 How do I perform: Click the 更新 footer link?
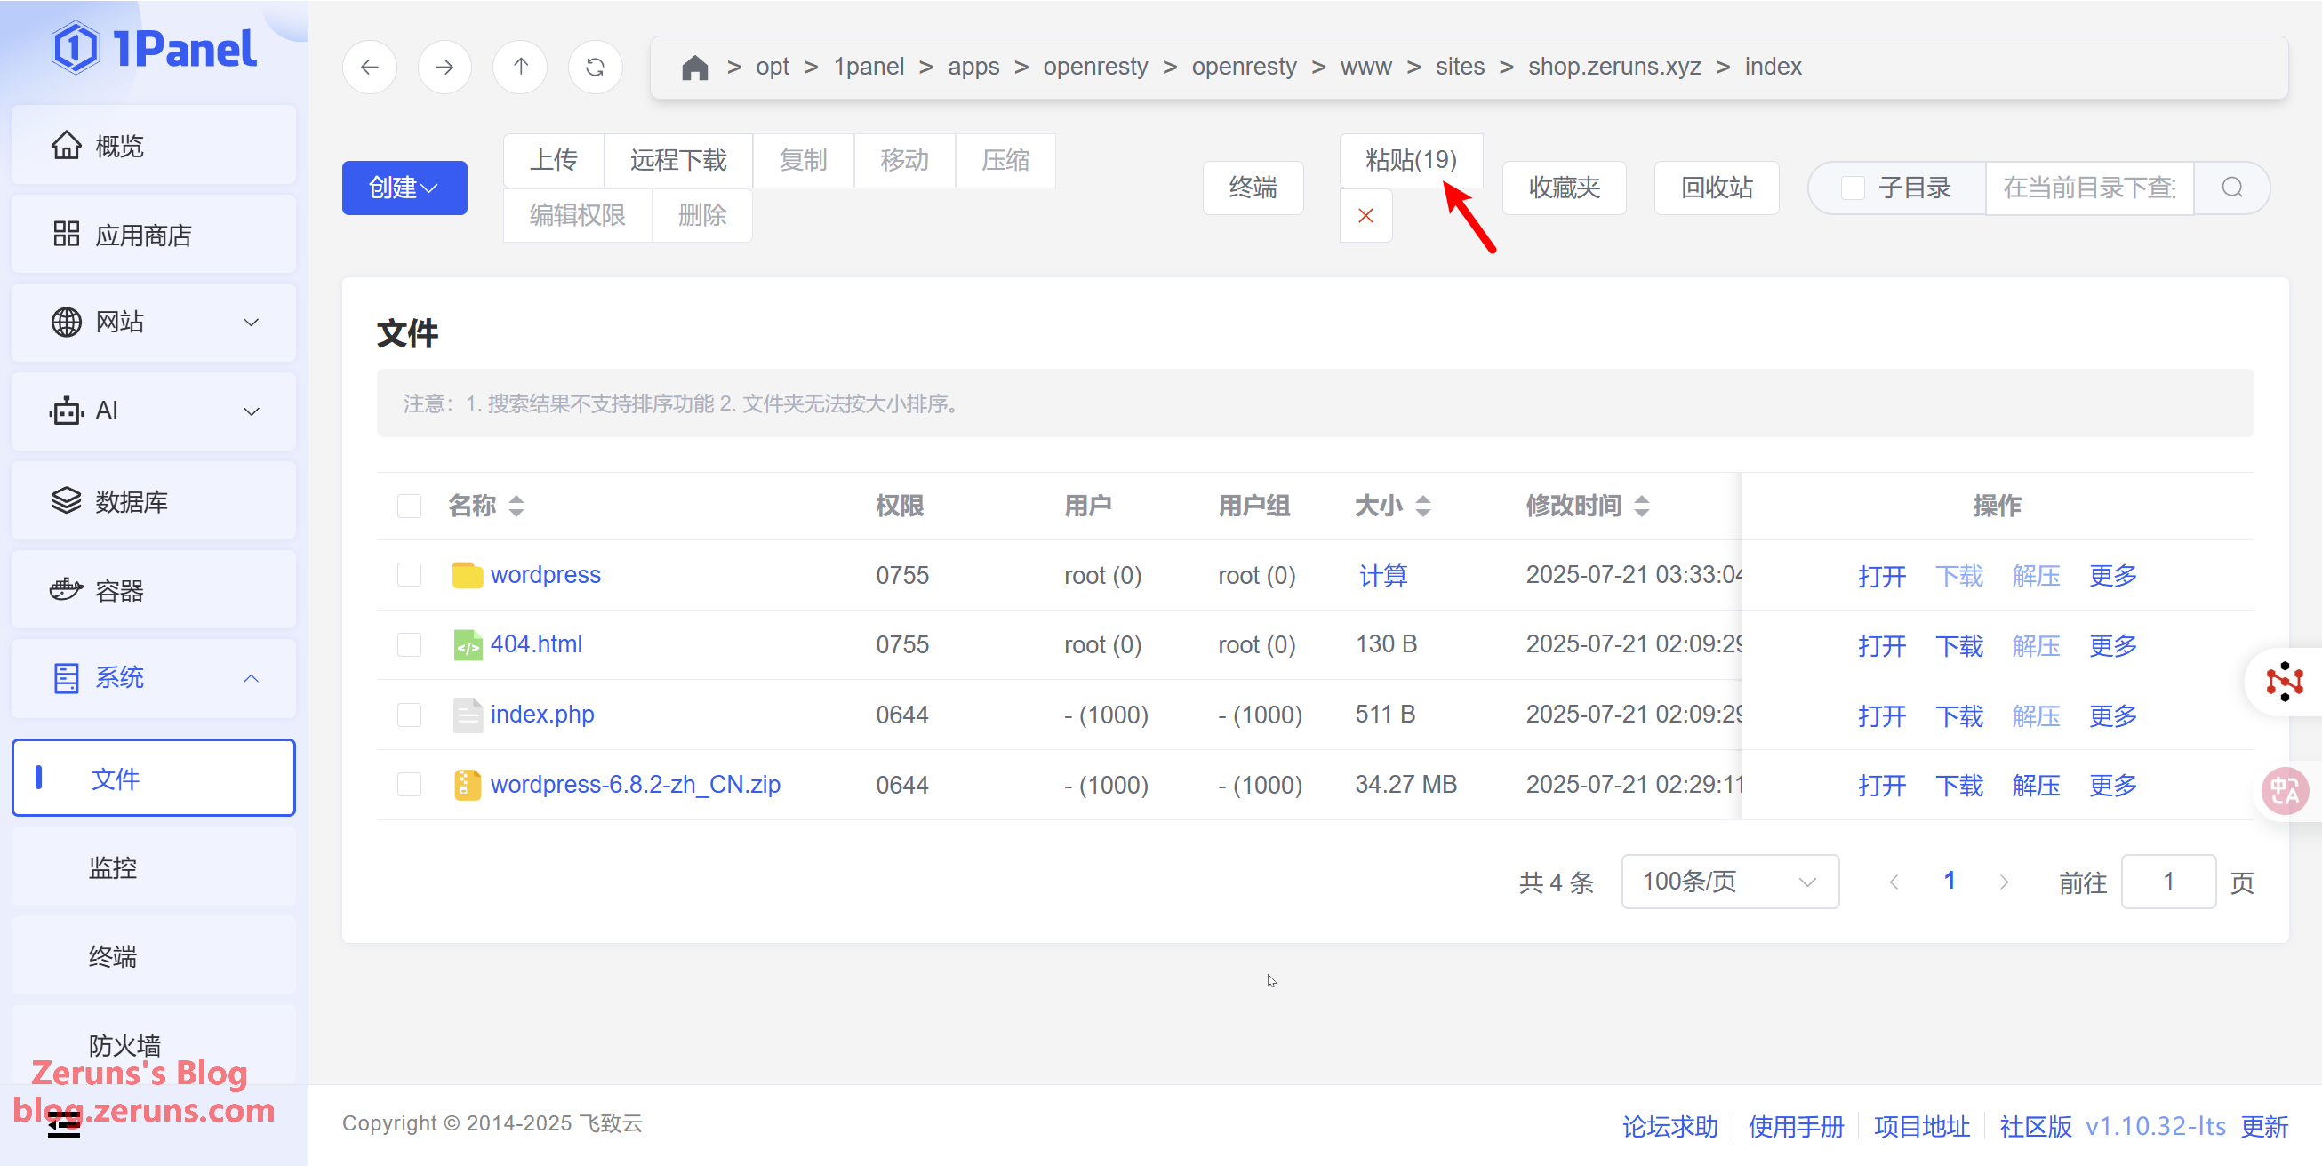[x=2264, y=1126]
